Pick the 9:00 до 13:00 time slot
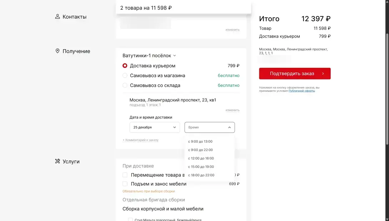 (200, 142)
